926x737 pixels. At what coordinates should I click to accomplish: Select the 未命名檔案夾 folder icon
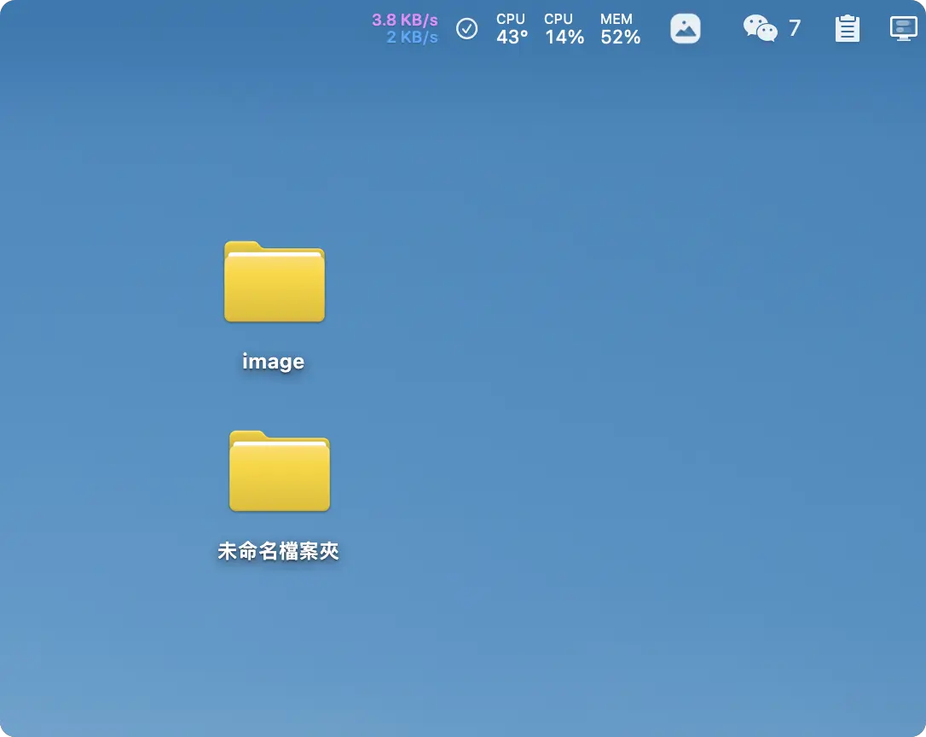pos(280,471)
